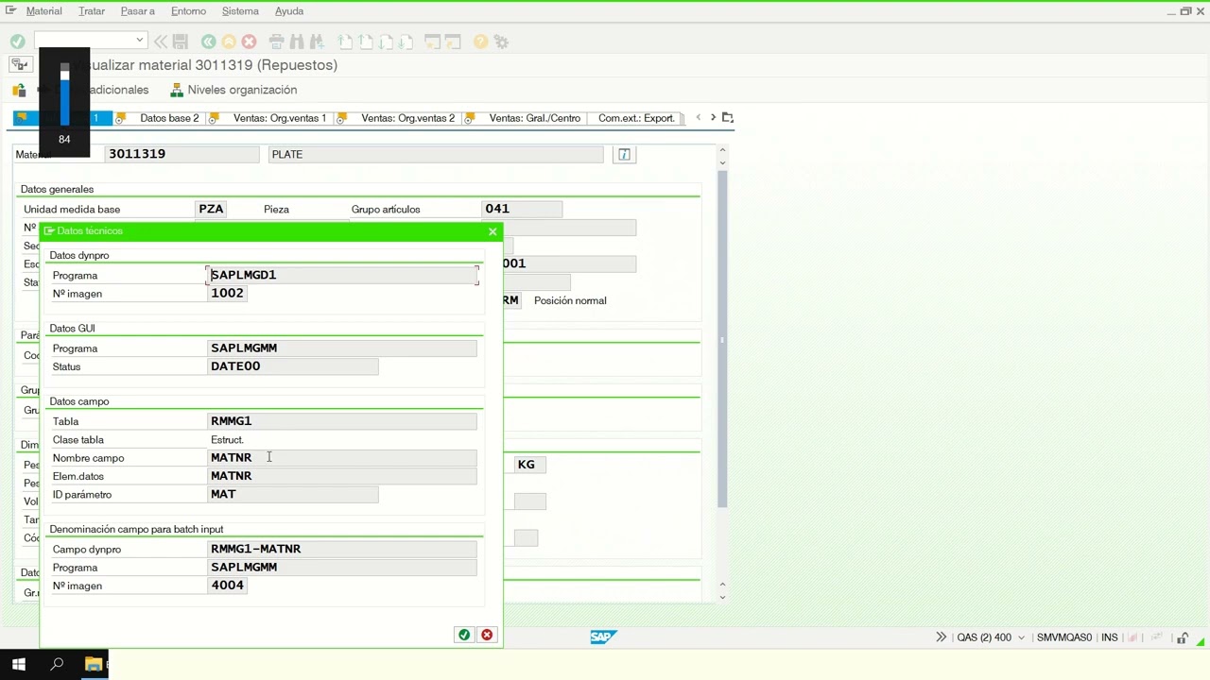Click the First Page icon

coord(345,42)
